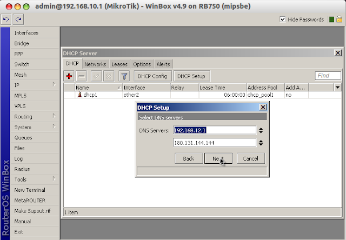
Task: Click the disable X icon
Action: 109,76
